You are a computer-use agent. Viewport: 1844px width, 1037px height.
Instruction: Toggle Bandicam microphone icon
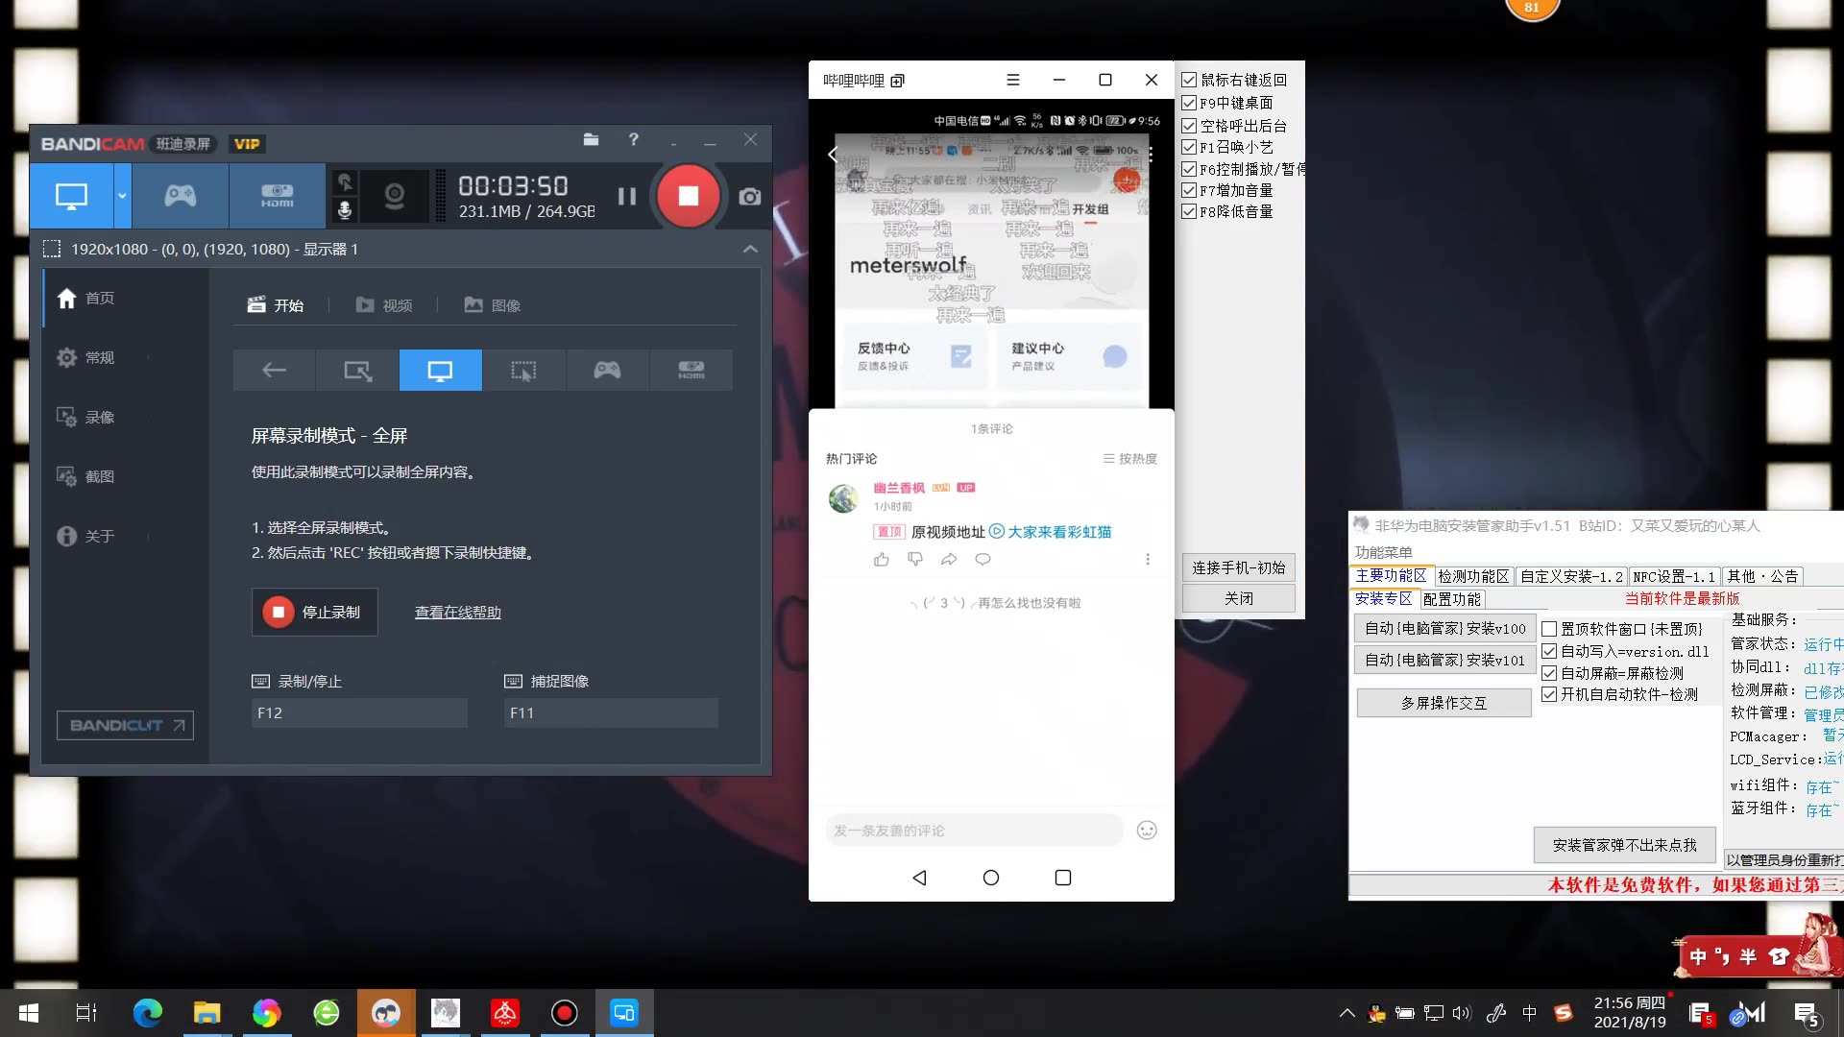pos(345,209)
